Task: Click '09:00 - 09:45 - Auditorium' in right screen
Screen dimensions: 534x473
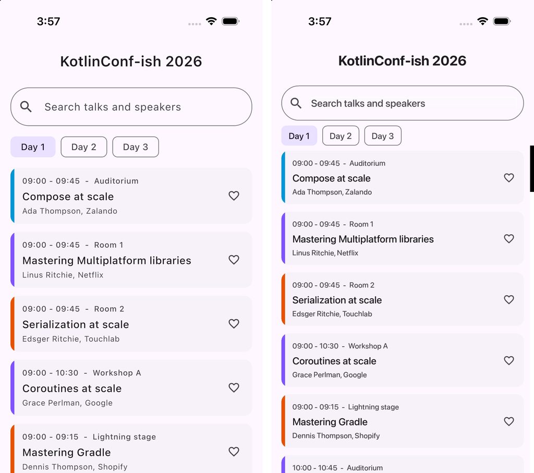Action: 339,163
